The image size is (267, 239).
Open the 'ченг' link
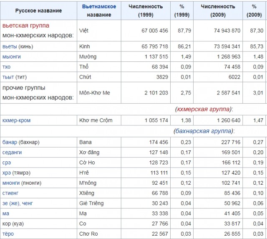27,203
